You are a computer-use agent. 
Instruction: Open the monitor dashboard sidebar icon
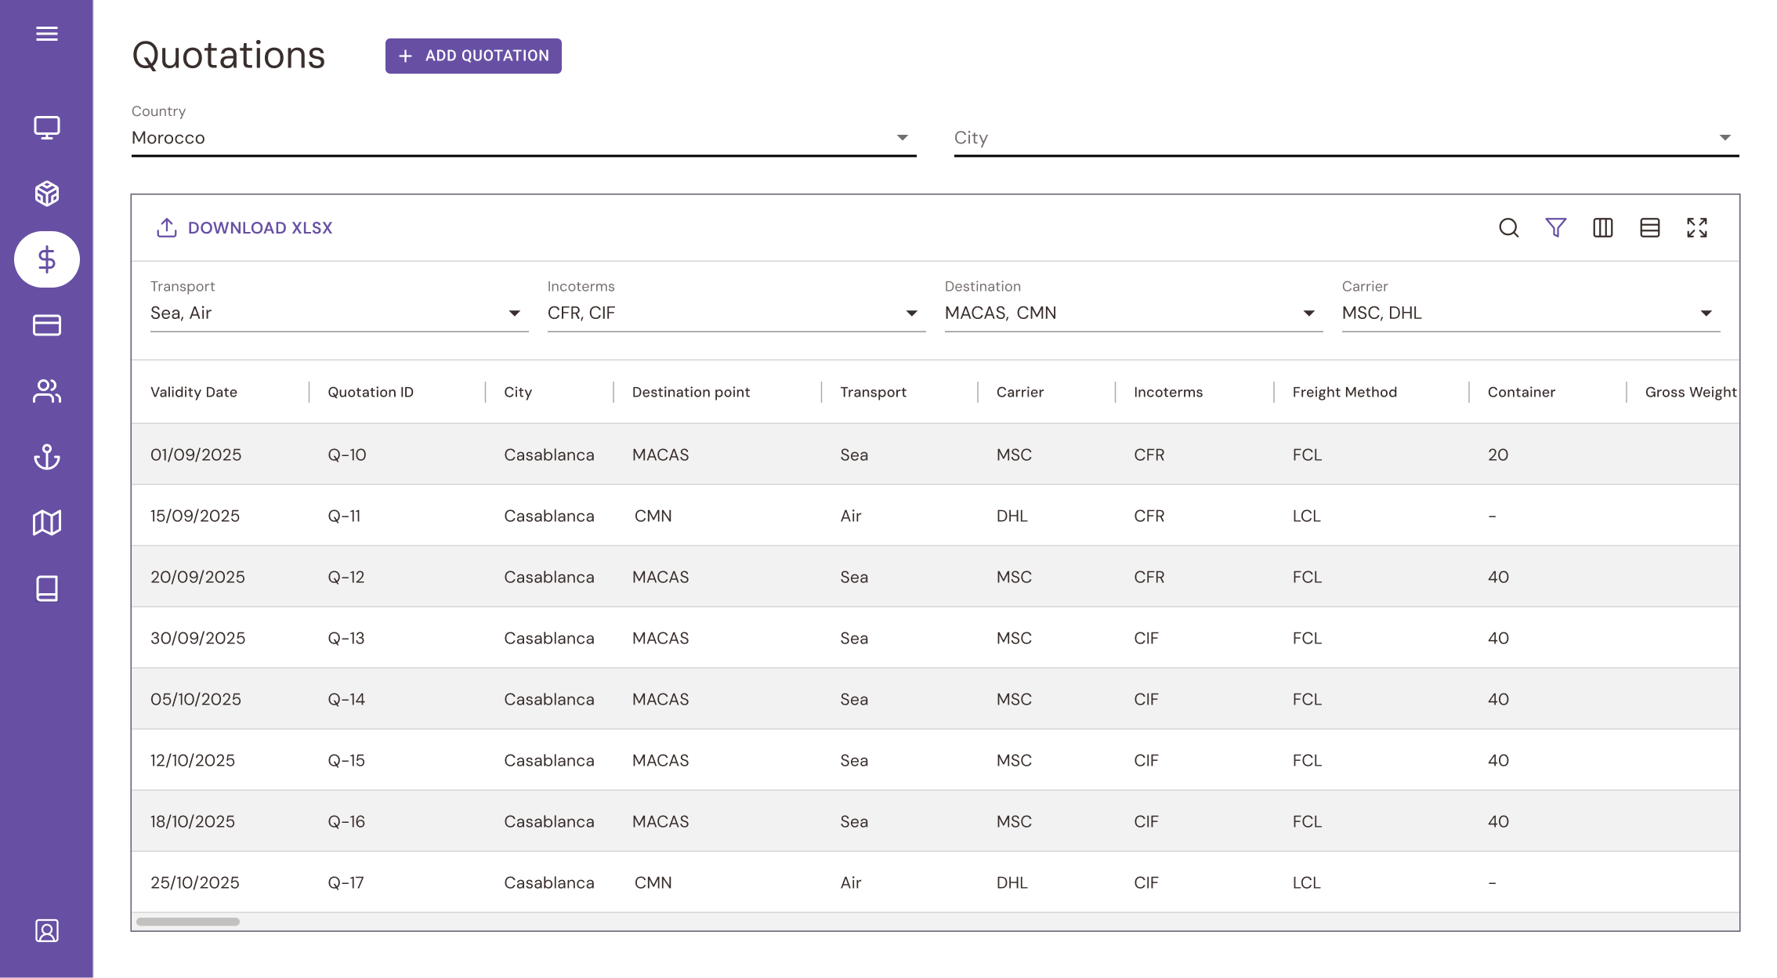point(47,128)
